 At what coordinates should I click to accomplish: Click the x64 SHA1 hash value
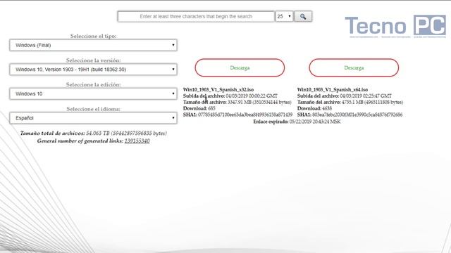coord(357,115)
